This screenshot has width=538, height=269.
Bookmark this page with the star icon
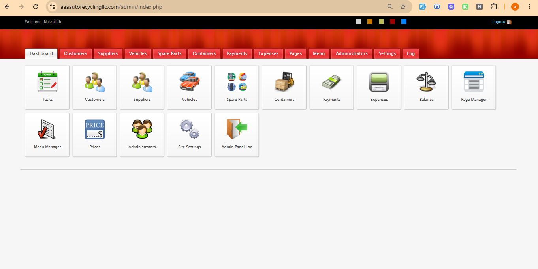403,7
